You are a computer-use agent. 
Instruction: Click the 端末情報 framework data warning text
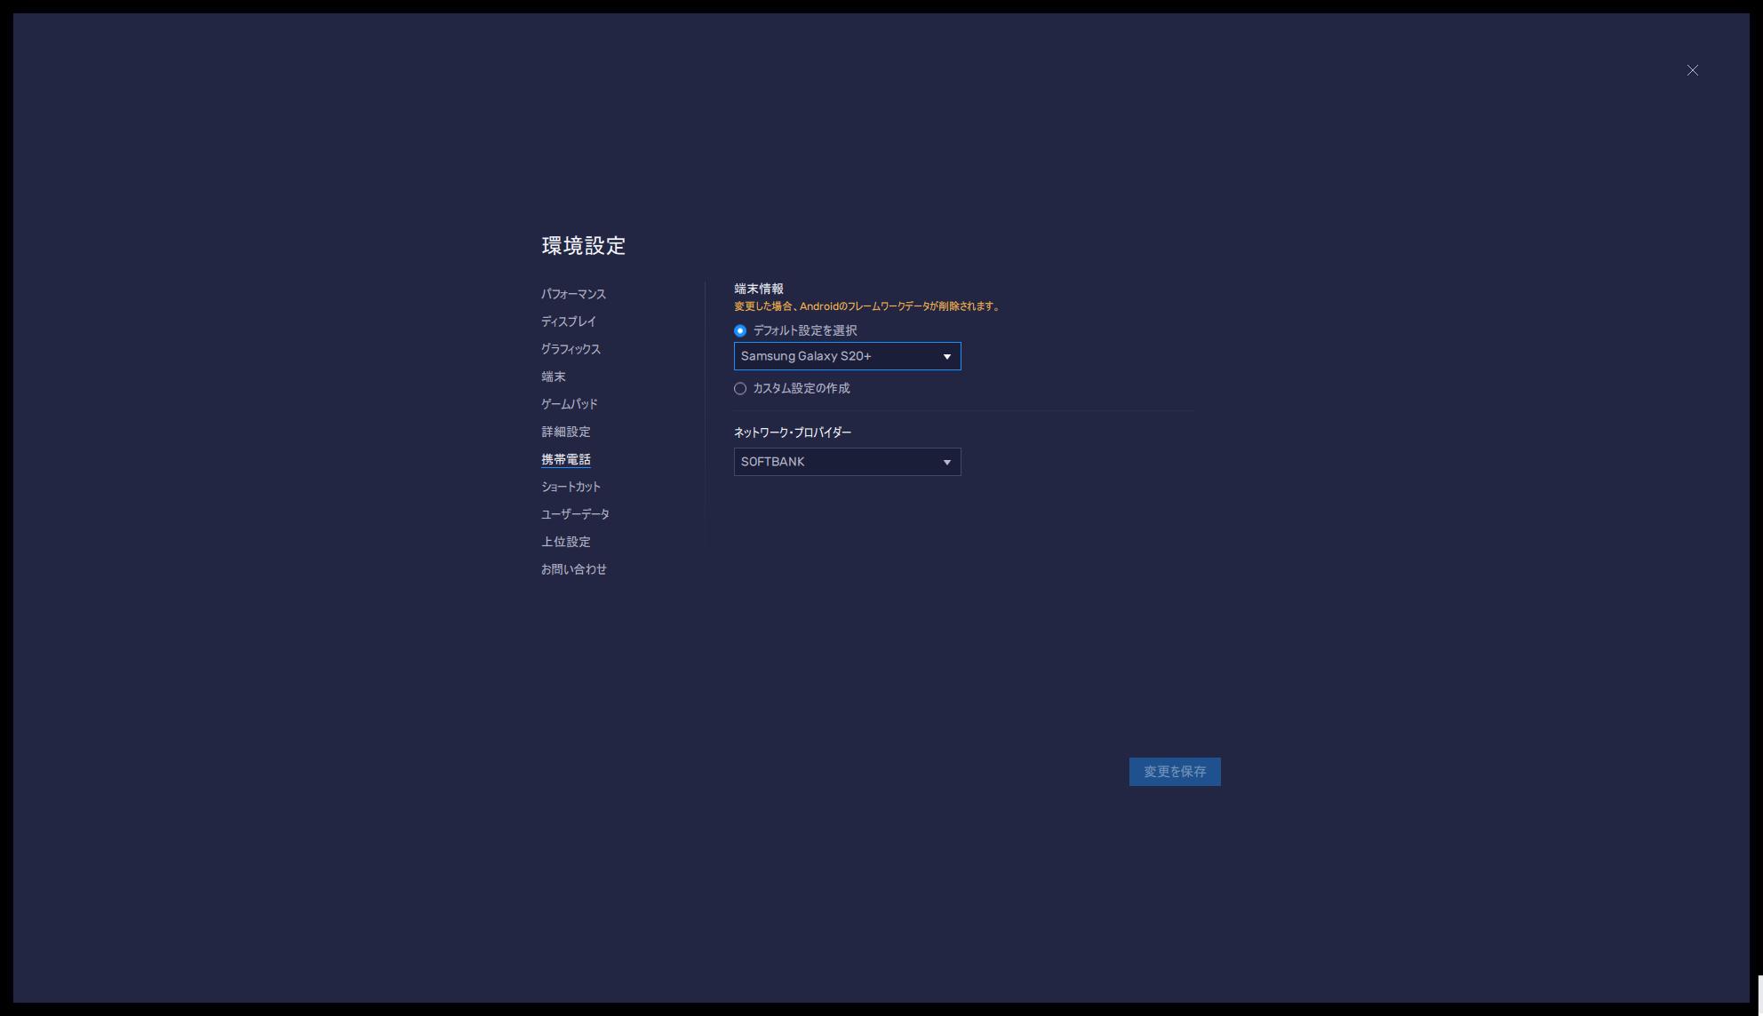pyautogui.click(x=866, y=305)
